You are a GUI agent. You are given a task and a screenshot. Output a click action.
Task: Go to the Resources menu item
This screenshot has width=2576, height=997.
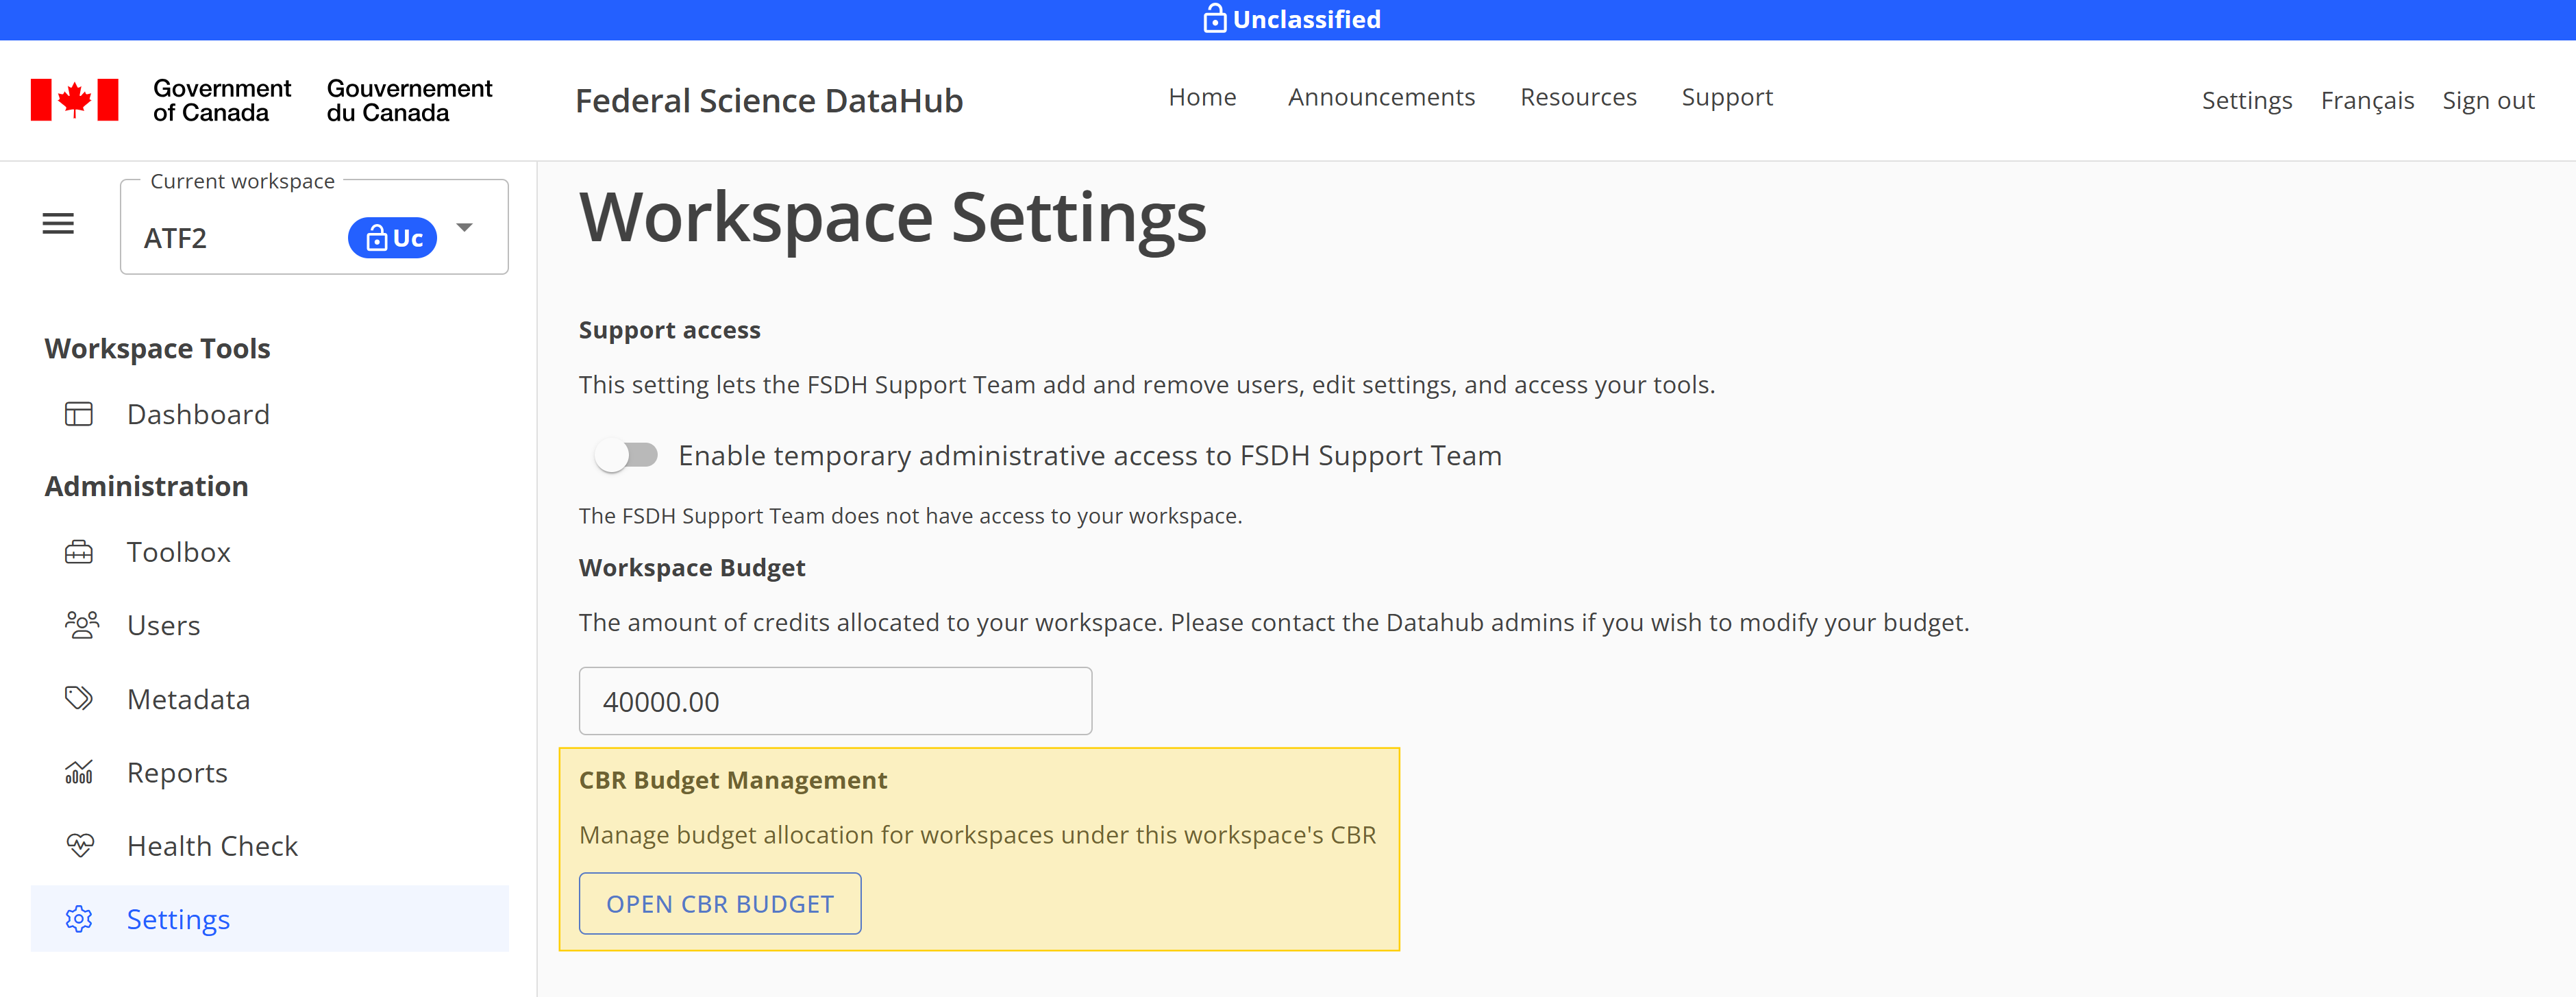coord(1577,97)
